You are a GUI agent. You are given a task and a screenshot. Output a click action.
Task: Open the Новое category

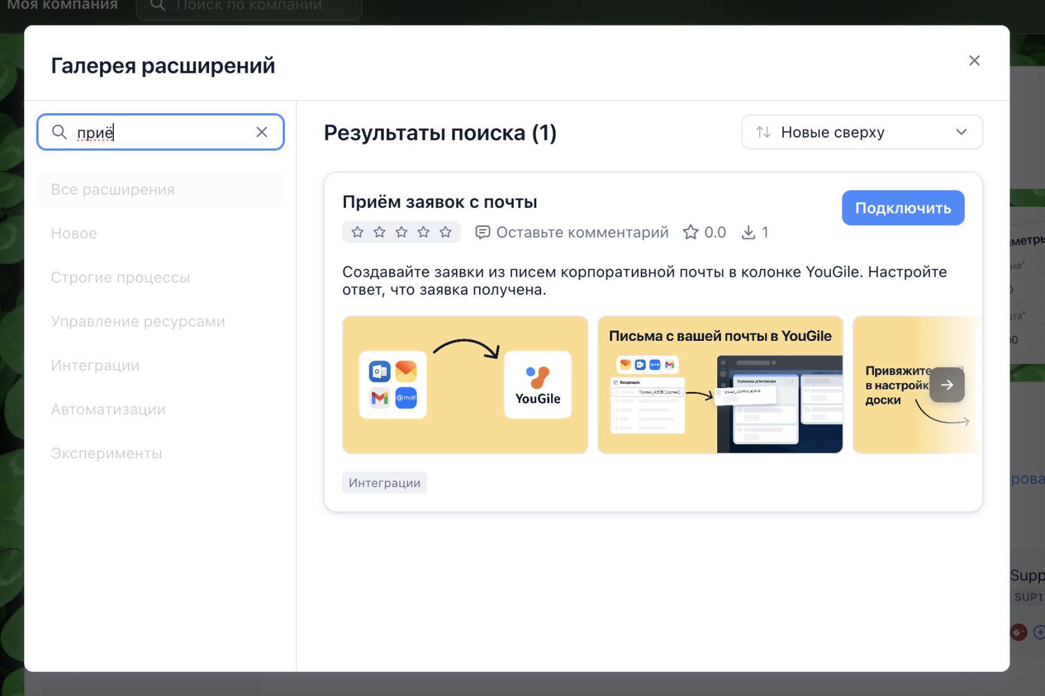pos(74,234)
